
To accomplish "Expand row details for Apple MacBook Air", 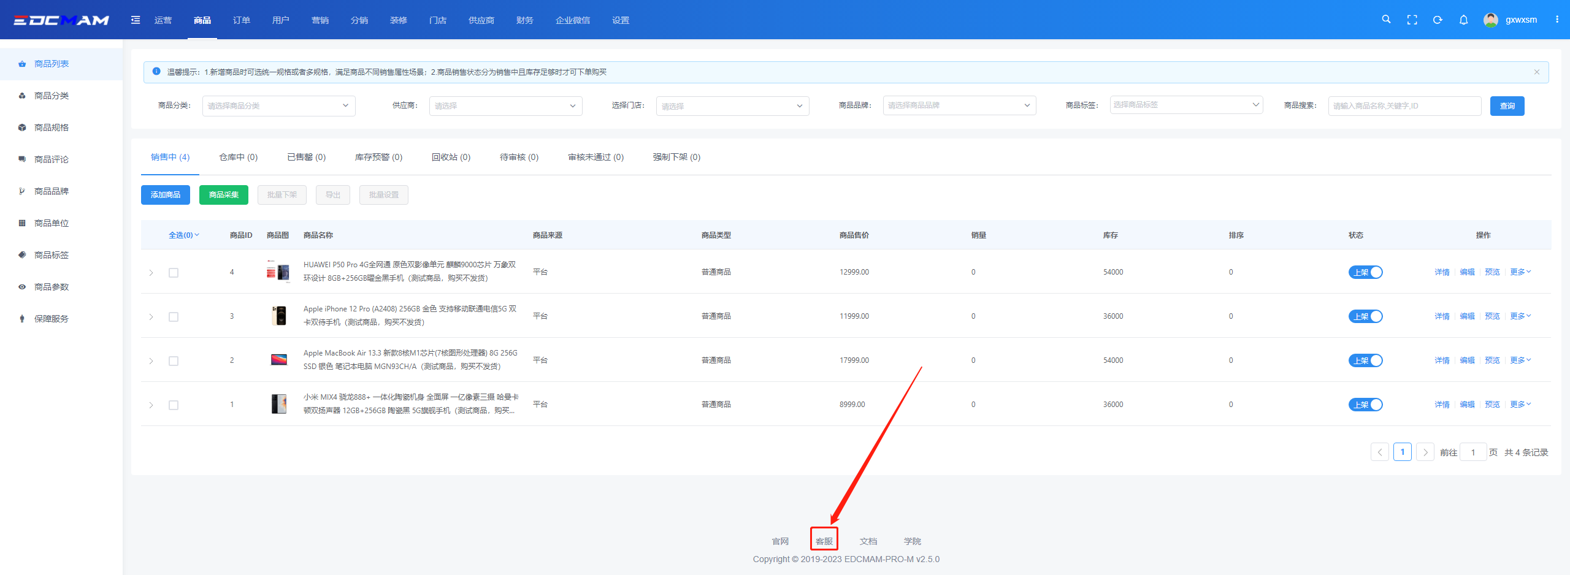I will coord(151,361).
